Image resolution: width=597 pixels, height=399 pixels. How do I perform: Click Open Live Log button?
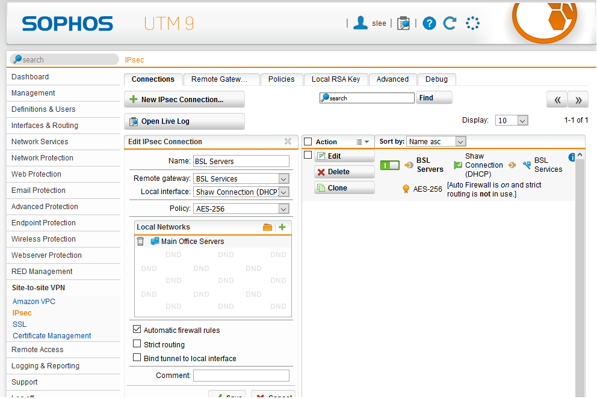(x=184, y=121)
